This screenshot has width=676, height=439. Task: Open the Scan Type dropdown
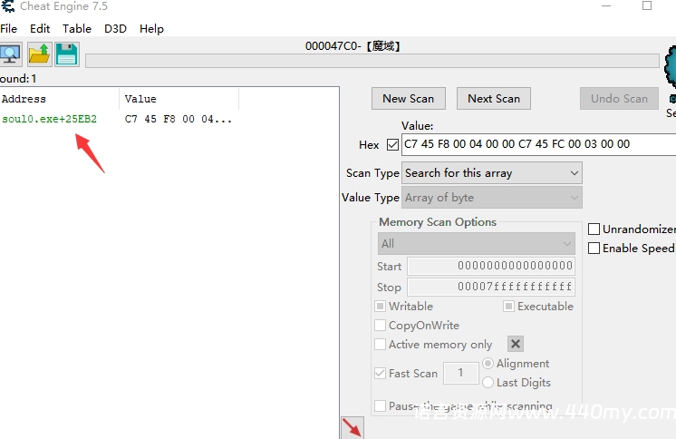pos(492,173)
